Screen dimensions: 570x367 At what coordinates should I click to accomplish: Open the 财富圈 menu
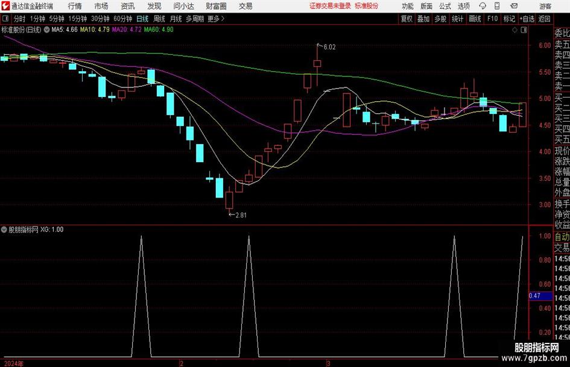pos(216,6)
